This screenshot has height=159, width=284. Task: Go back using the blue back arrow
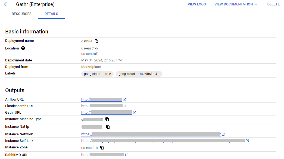coord(6,4)
